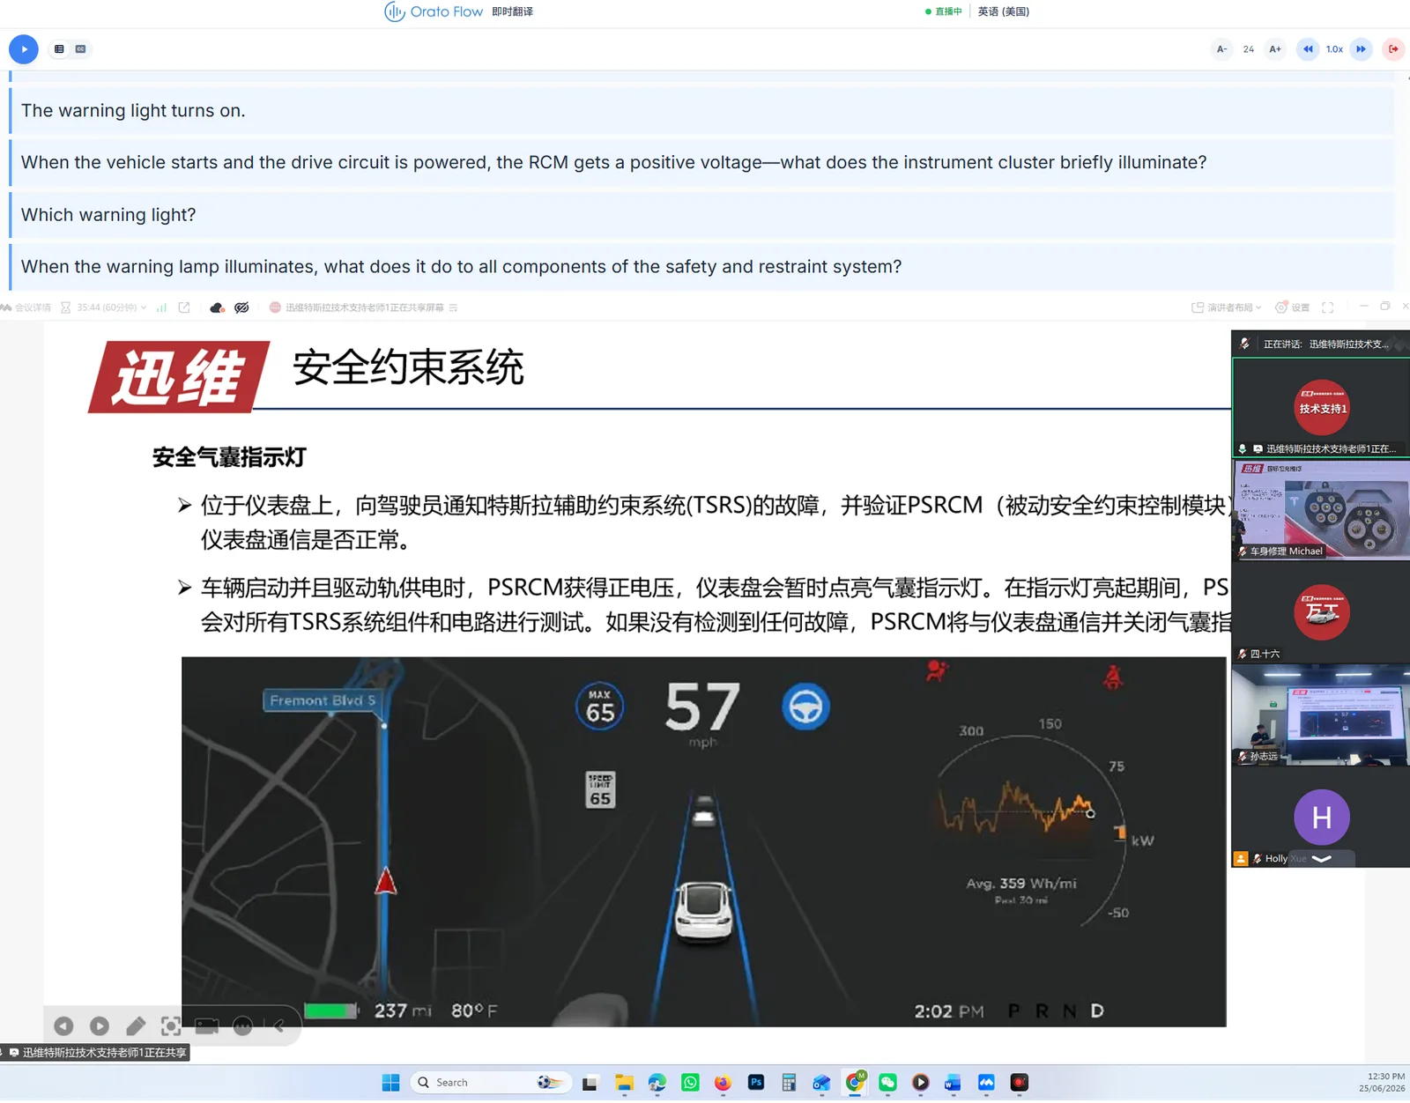Screen dimensions: 1410x1103
Task: Click the cloud recording icon
Action: pyautogui.click(x=217, y=307)
